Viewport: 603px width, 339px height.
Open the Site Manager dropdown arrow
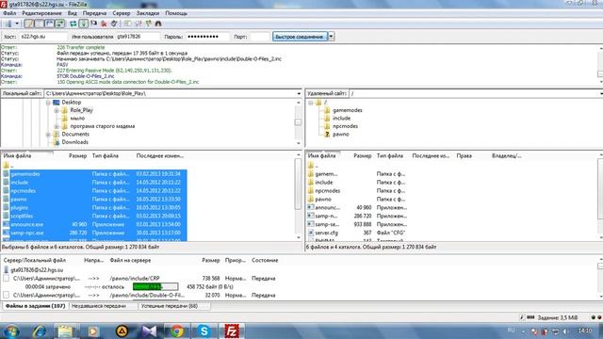(x=17, y=24)
